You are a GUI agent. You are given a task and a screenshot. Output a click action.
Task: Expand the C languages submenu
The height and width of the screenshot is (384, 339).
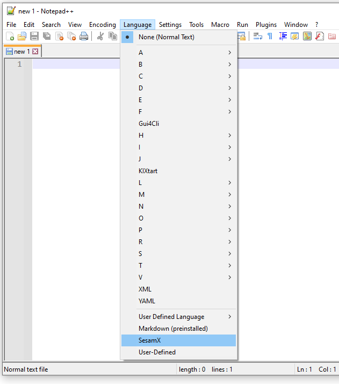tap(178, 76)
